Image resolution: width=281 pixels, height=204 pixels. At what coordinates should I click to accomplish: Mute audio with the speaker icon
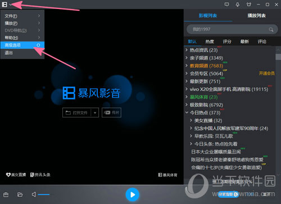pos(34,194)
